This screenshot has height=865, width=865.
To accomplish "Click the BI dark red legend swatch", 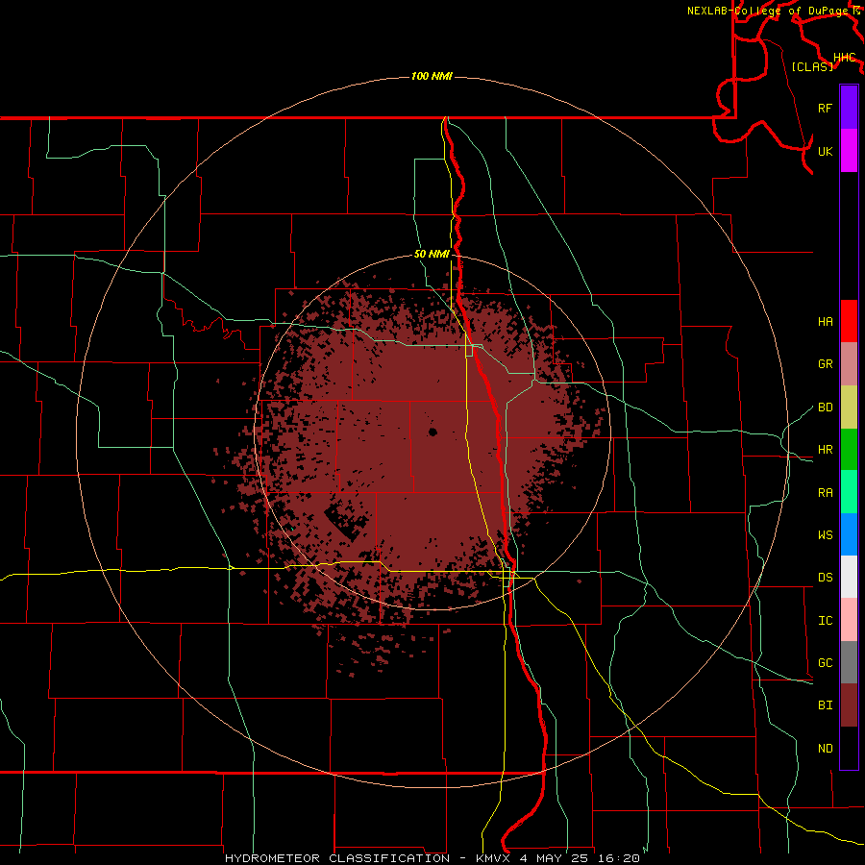I will (x=849, y=705).
